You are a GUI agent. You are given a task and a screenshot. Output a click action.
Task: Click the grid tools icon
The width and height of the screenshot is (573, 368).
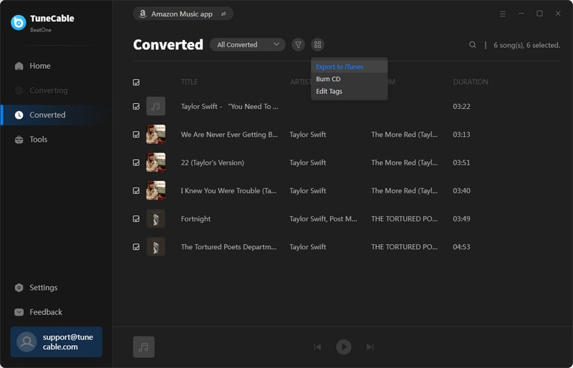click(317, 44)
